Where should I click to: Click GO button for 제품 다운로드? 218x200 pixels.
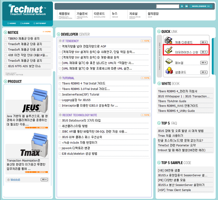click(204, 42)
